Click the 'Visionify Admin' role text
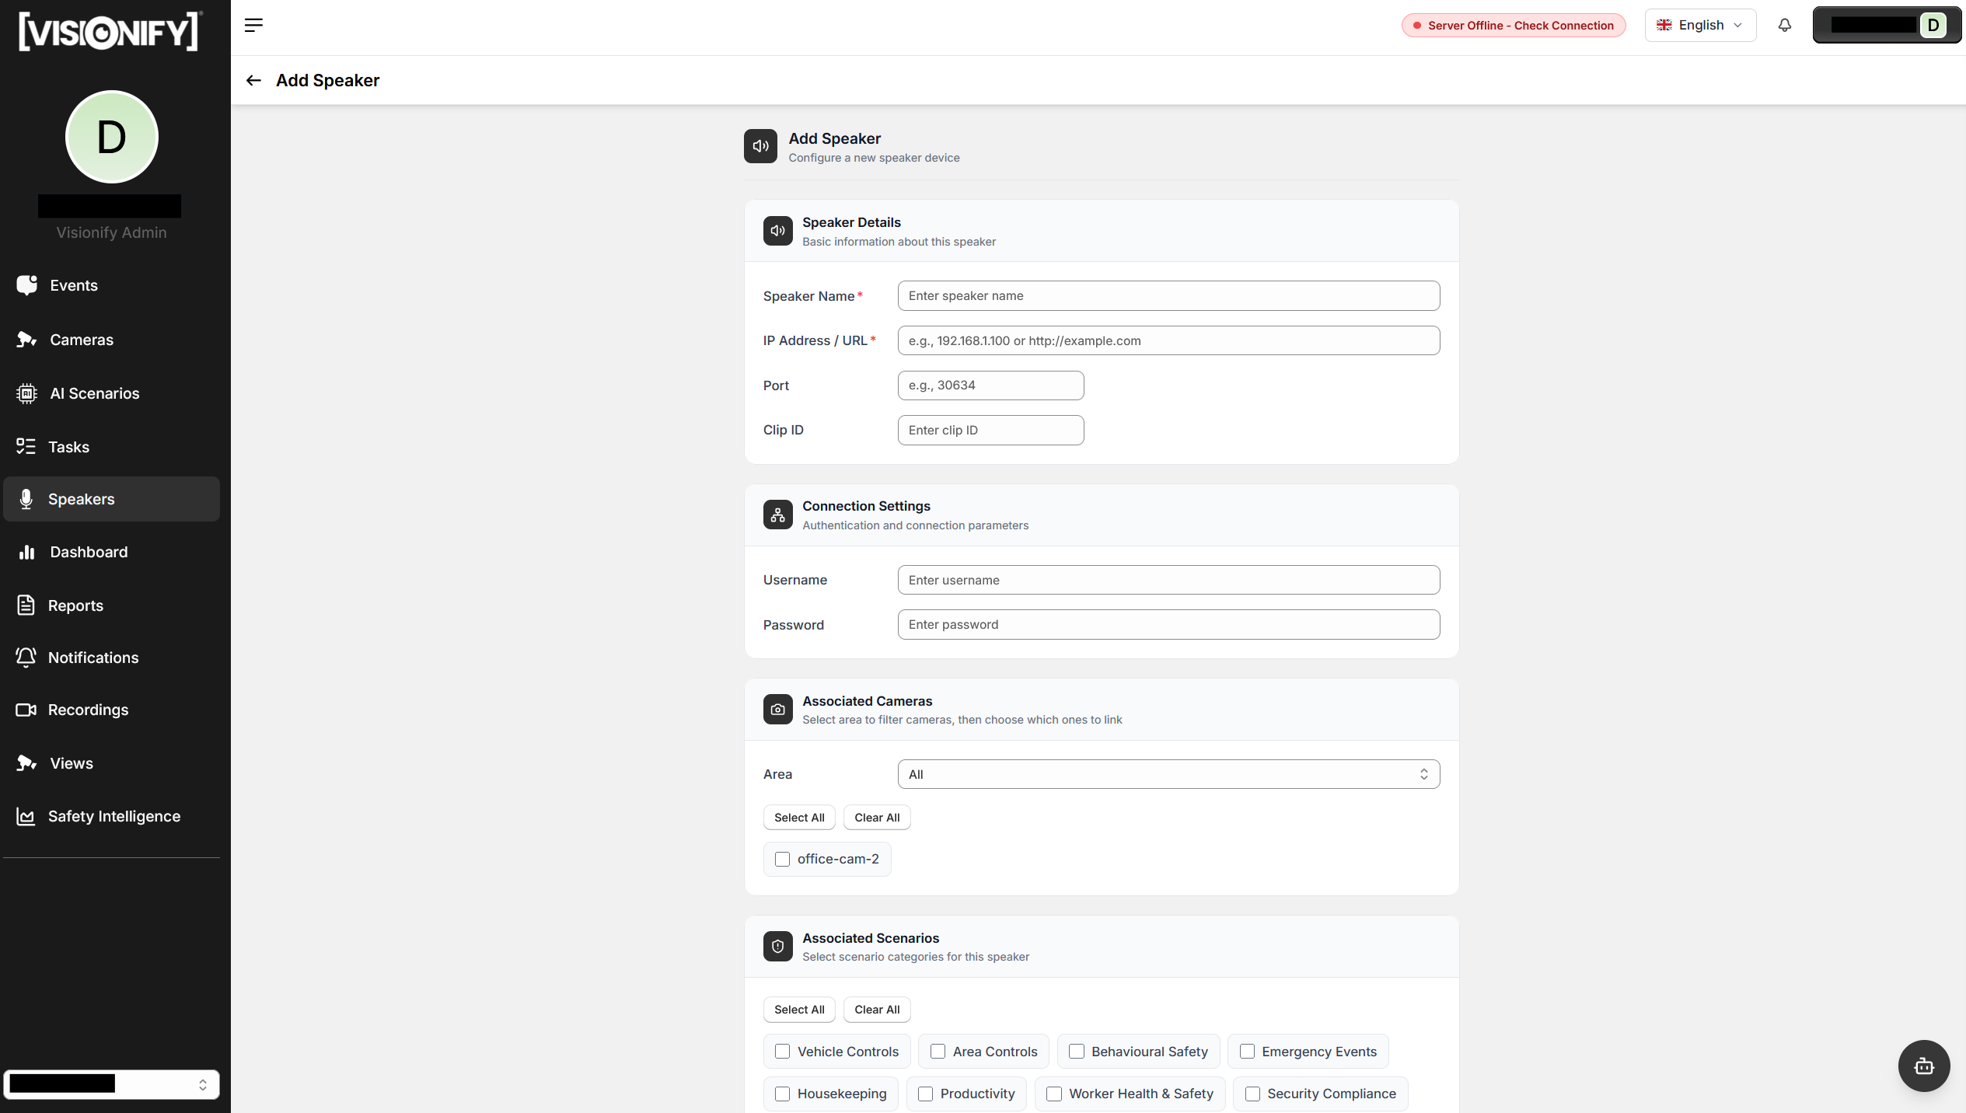This screenshot has height=1113, width=1966. click(111, 232)
